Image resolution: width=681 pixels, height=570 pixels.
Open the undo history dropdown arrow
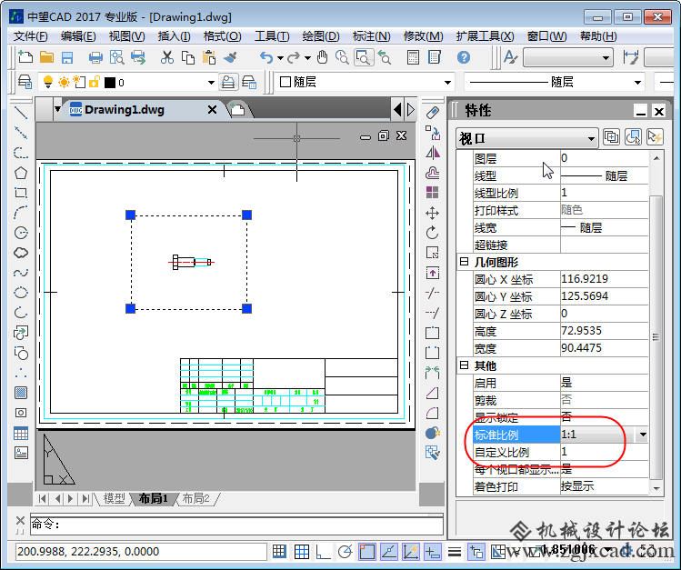pyautogui.click(x=280, y=57)
